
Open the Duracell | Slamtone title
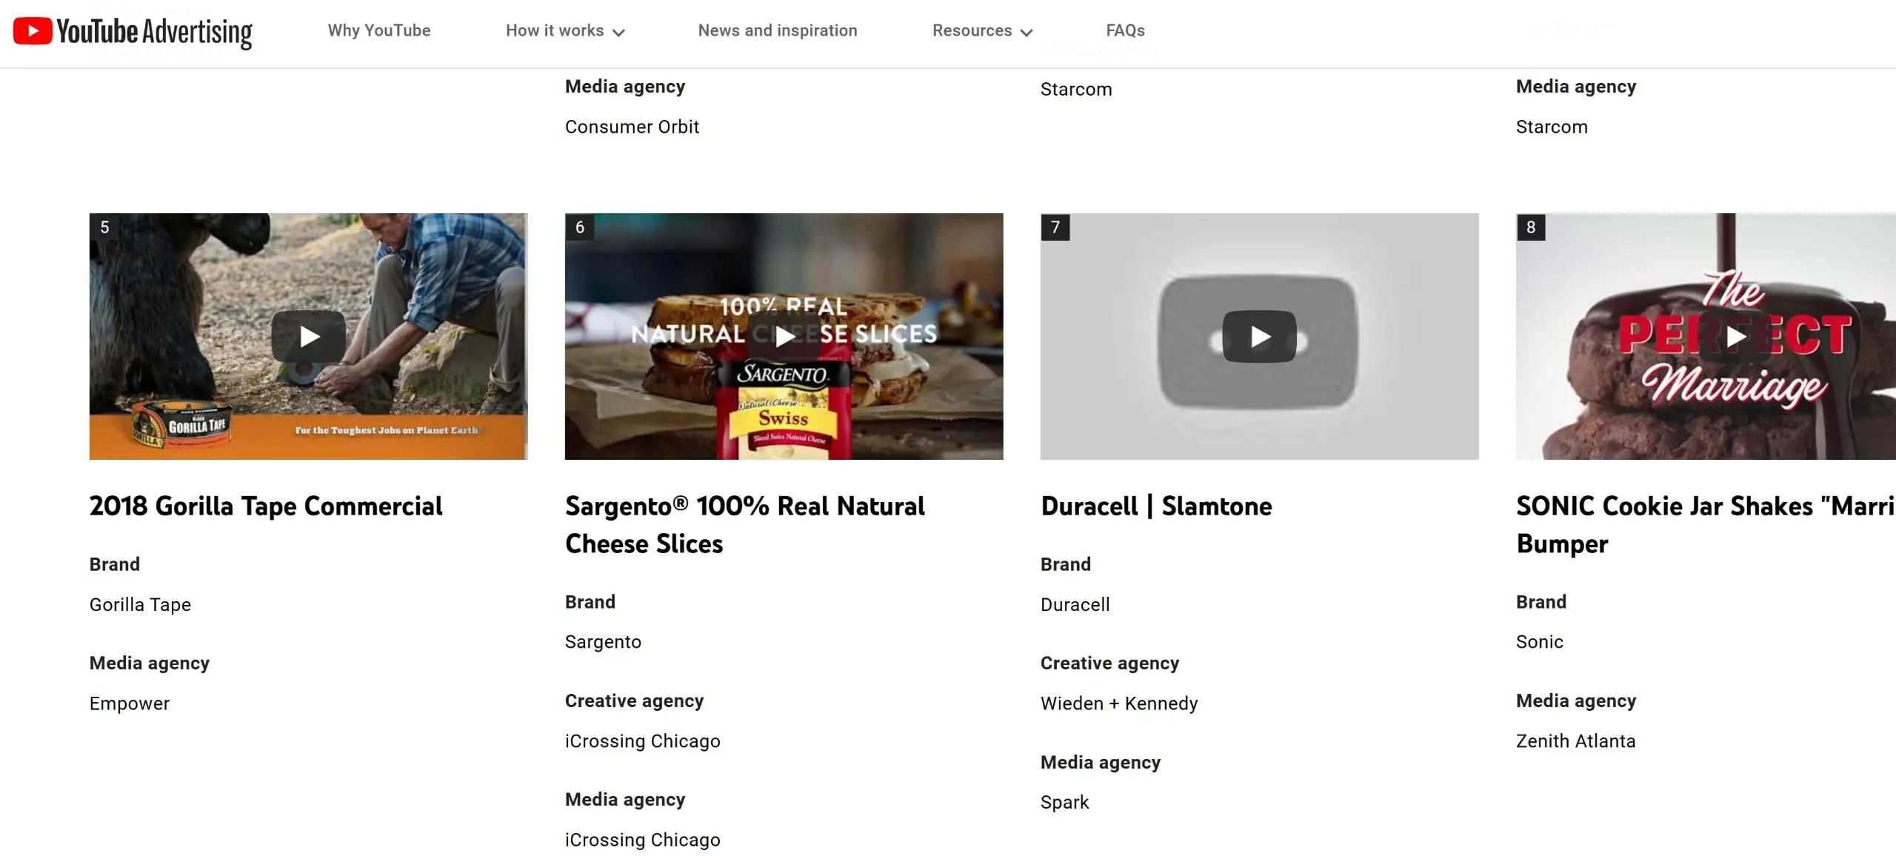point(1156,506)
